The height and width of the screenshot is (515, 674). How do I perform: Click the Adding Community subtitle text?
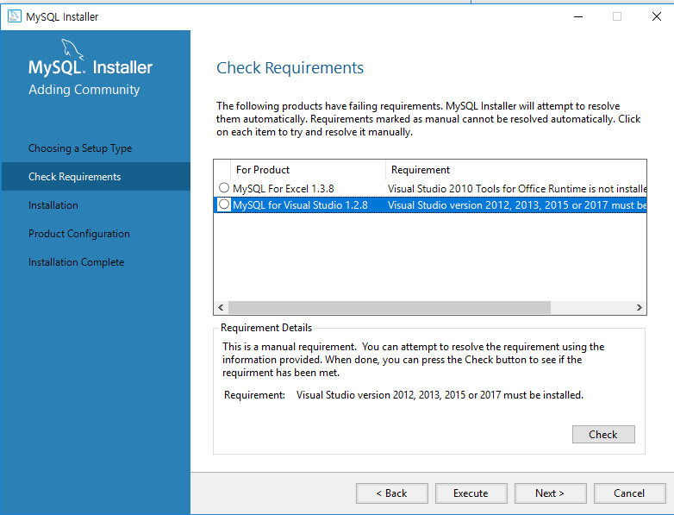(x=84, y=90)
